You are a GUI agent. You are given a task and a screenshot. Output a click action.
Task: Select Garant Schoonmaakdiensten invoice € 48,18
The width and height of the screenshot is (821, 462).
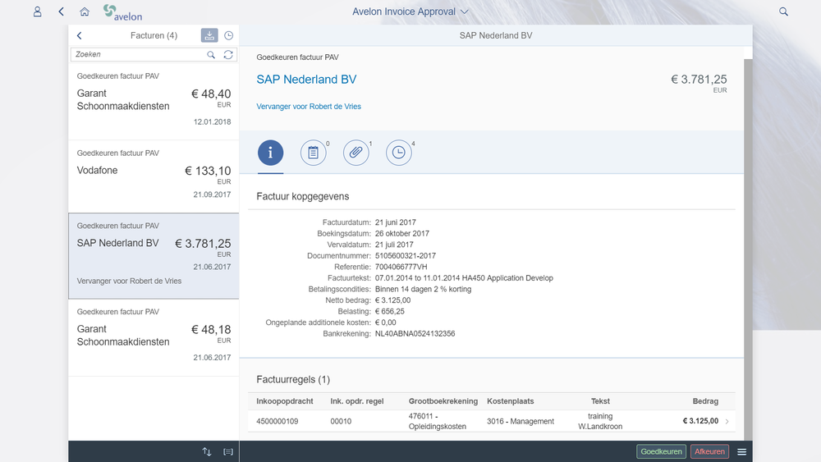click(154, 337)
